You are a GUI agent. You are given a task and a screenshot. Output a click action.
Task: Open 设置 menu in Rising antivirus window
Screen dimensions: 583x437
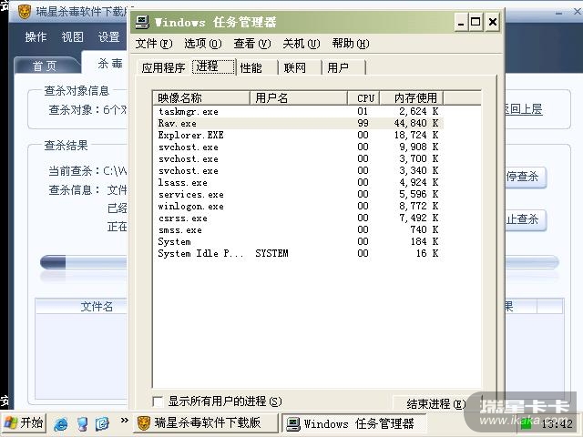click(x=108, y=36)
